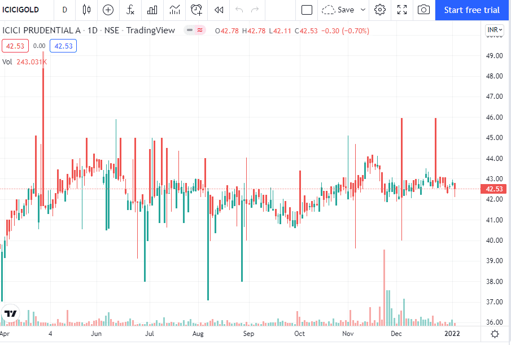
Task: Redo the last chart action
Action: tap(255, 10)
